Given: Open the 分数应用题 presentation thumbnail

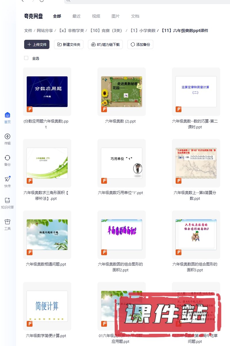Looking at the screenshot, I should (x=47, y=92).
